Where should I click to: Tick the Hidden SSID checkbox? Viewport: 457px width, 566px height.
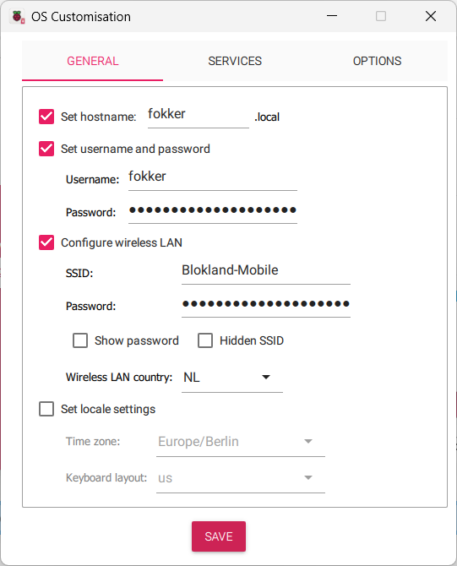pos(205,340)
